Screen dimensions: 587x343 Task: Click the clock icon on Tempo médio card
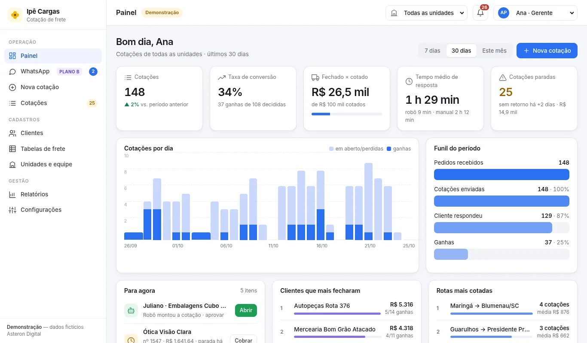(409, 81)
